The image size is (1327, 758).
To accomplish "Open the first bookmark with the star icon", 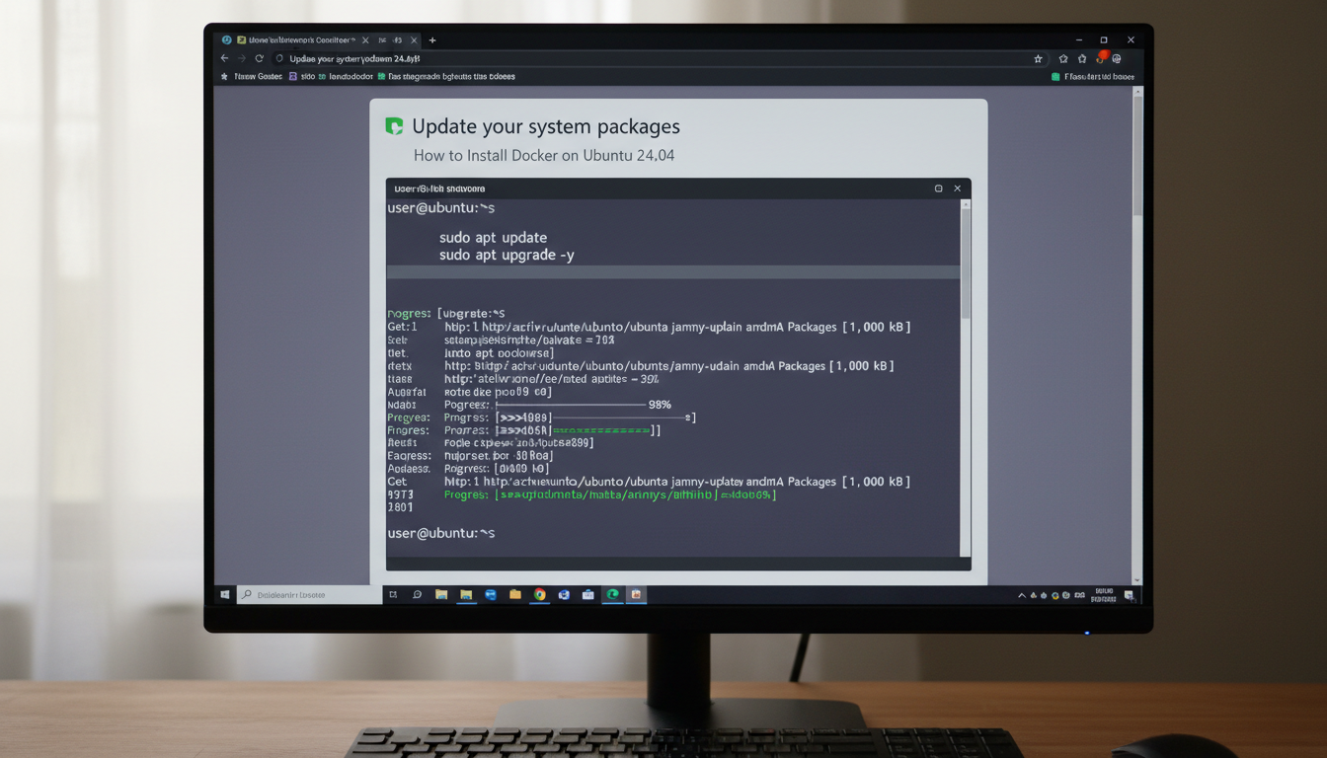I will pyautogui.click(x=252, y=76).
